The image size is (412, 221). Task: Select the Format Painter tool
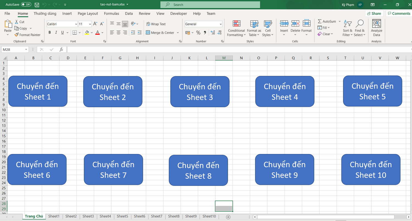click(x=27, y=35)
